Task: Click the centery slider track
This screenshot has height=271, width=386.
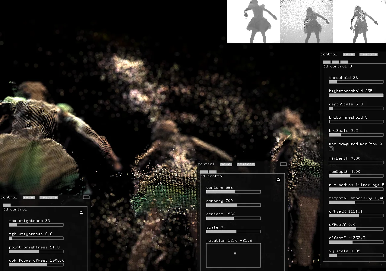Action: (x=233, y=205)
